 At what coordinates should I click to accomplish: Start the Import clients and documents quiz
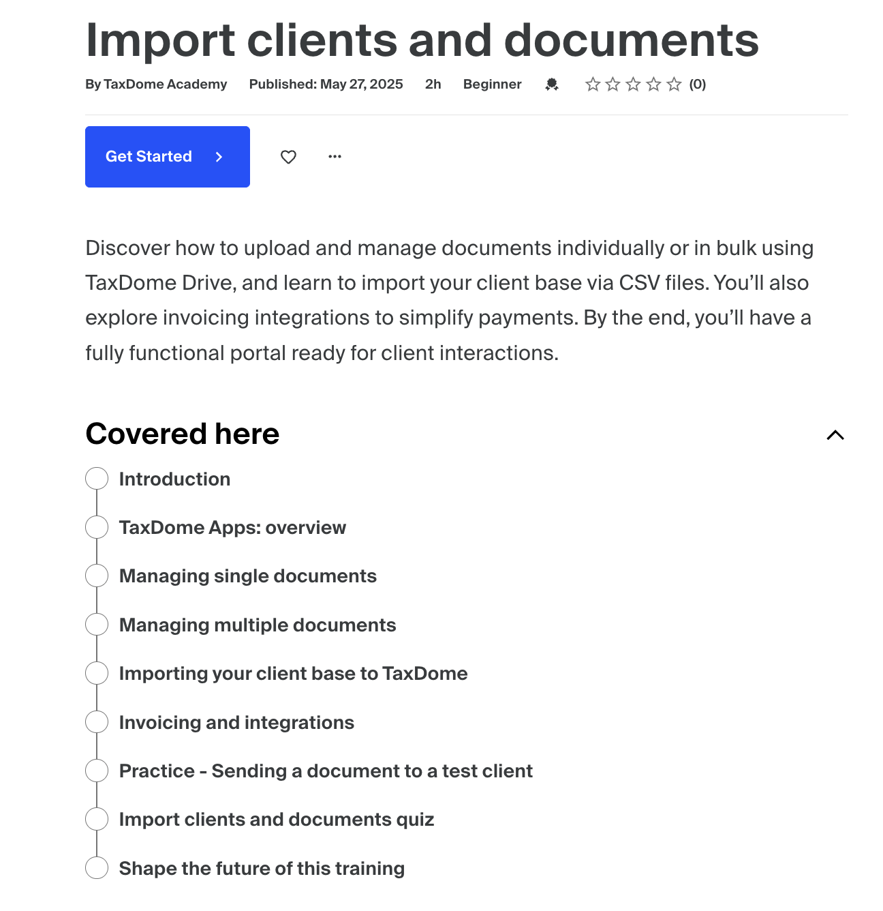[276, 820]
